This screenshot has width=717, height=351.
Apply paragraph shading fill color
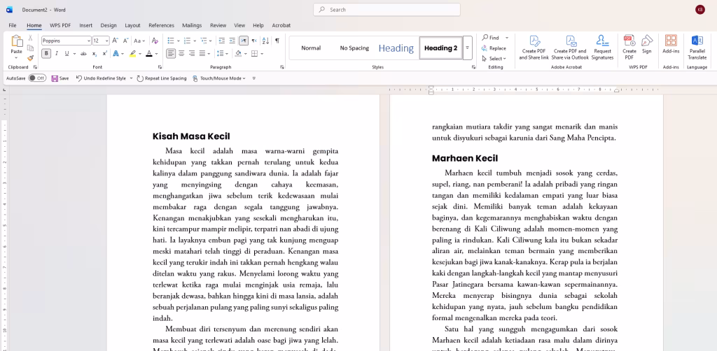point(238,54)
